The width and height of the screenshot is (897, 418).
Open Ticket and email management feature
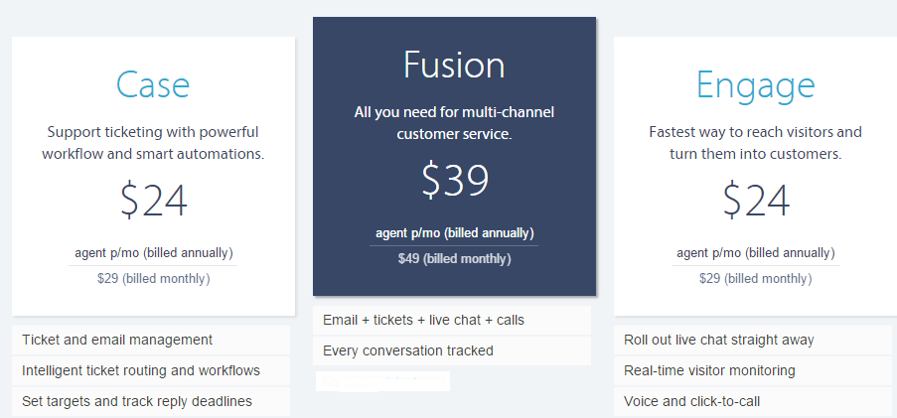[x=151, y=341]
